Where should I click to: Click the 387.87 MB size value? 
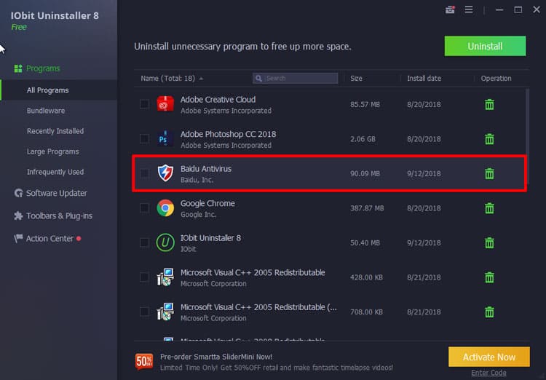point(367,208)
